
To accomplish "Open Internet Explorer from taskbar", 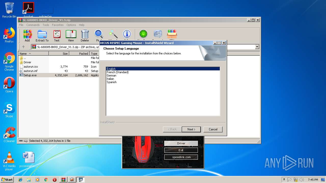I will [x=20, y=180].
